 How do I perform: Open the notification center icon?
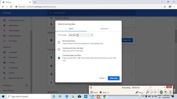coord(173,97)
